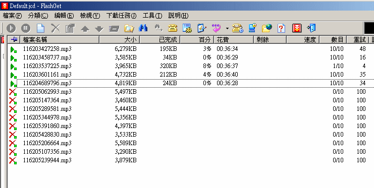Select file 116205391860.mp3
The width and height of the screenshot is (374, 188).
pos(47,126)
